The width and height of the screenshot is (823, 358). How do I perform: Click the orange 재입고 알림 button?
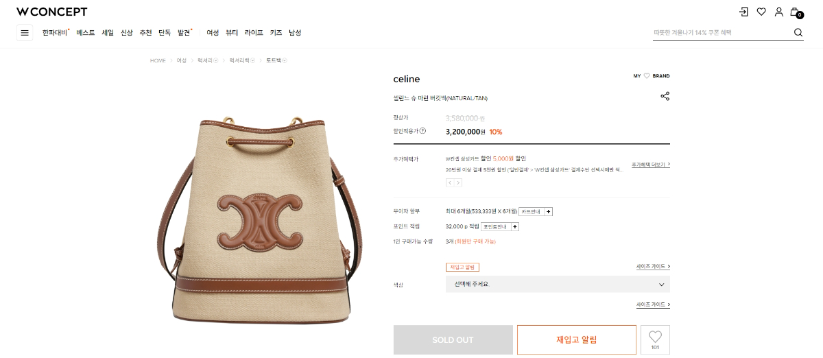577,339
